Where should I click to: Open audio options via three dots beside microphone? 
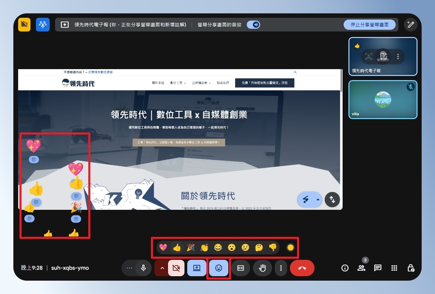[x=129, y=268]
